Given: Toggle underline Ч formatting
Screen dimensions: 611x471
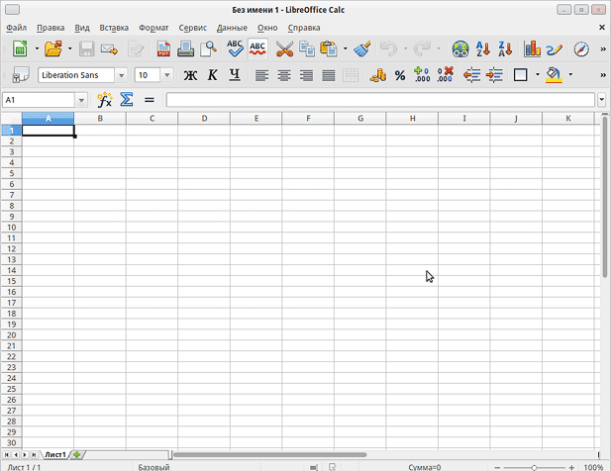Looking at the screenshot, I should [x=235, y=75].
